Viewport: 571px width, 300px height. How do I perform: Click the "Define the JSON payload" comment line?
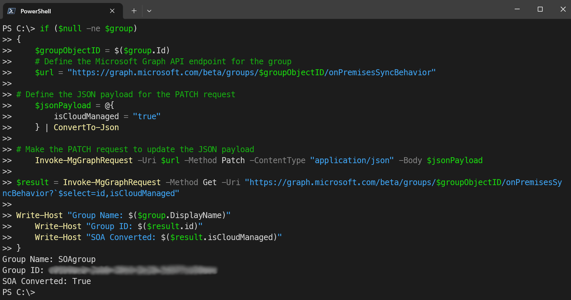click(x=126, y=95)
